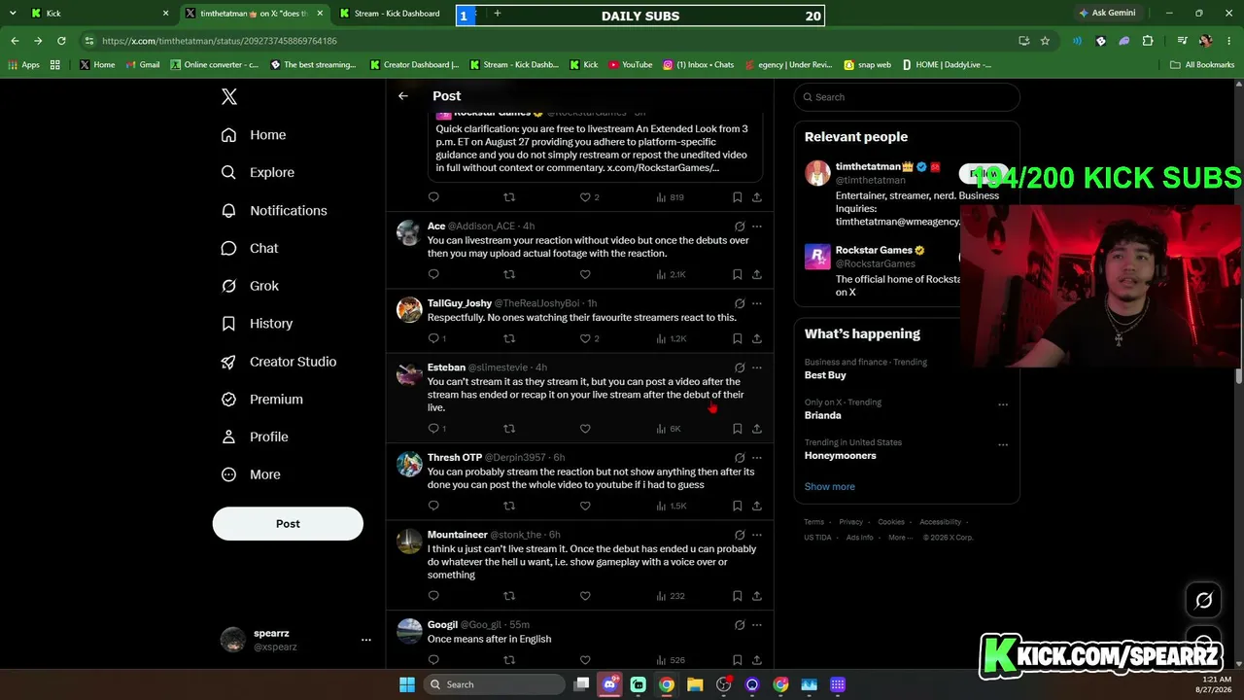Open the Accessibility footer link
Screen dimensions: 1244x700
coord(941,522)
